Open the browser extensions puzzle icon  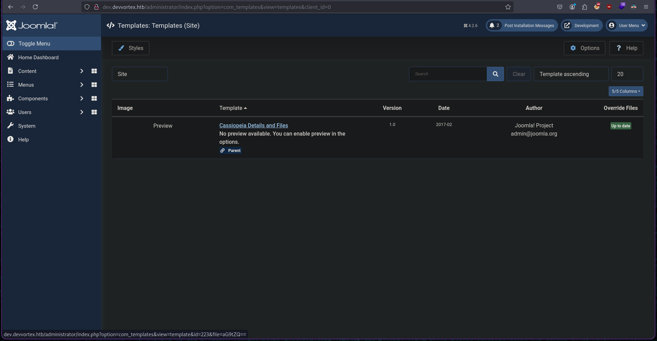pos(584,7)
